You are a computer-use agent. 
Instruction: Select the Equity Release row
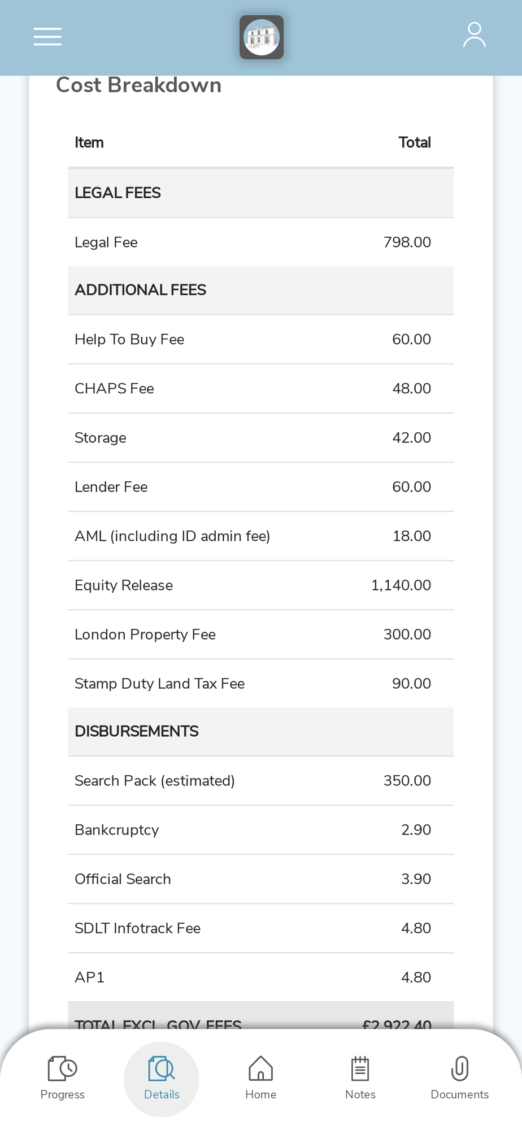pos(261,585)
